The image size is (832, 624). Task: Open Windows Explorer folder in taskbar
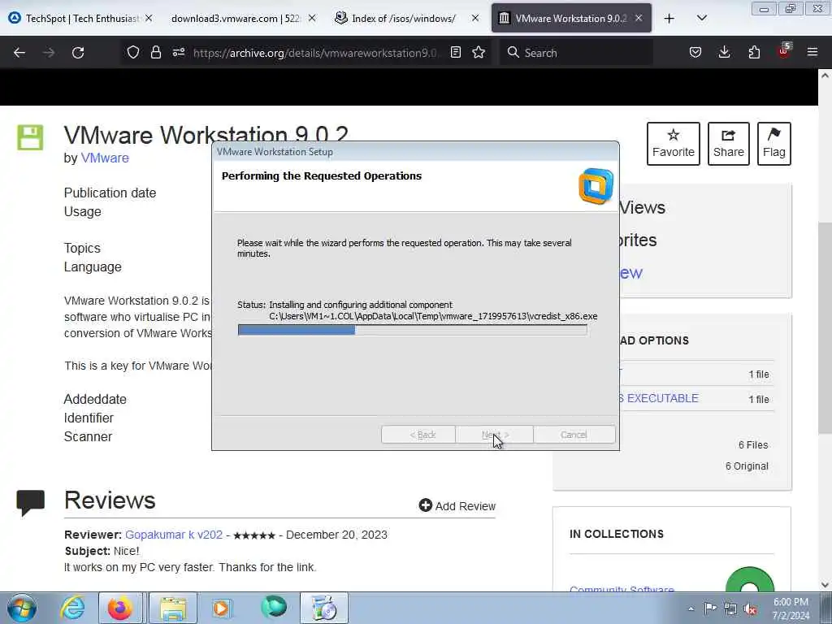tap(173, 608)
